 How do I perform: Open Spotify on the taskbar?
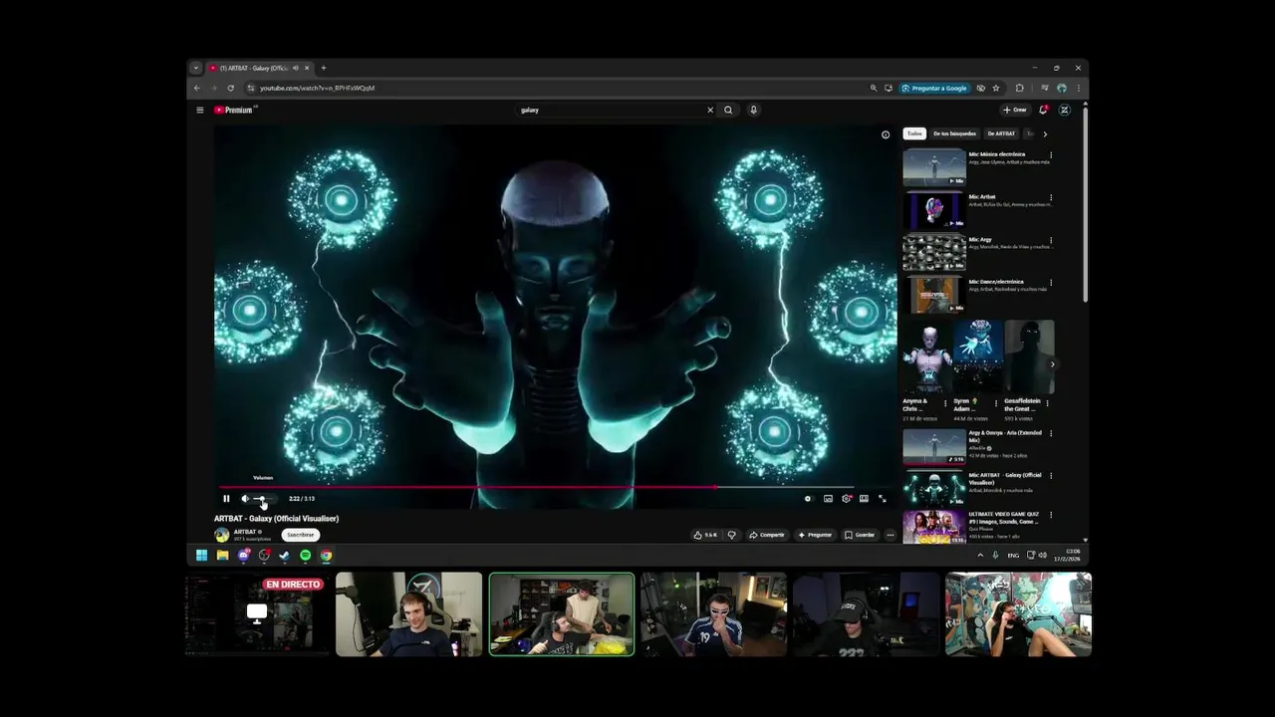[x=305, y=556]
